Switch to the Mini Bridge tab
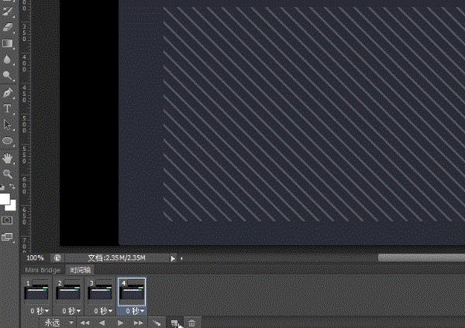Image resolution: width=465 pixels, height=328 pixels. pos(43,270)
